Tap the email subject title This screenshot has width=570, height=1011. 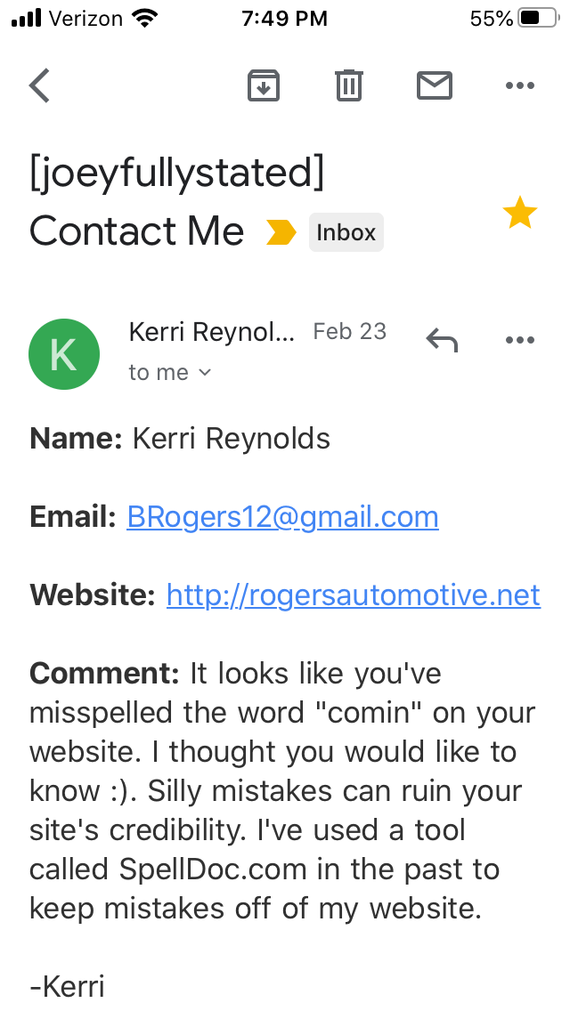tap(176, 203)
